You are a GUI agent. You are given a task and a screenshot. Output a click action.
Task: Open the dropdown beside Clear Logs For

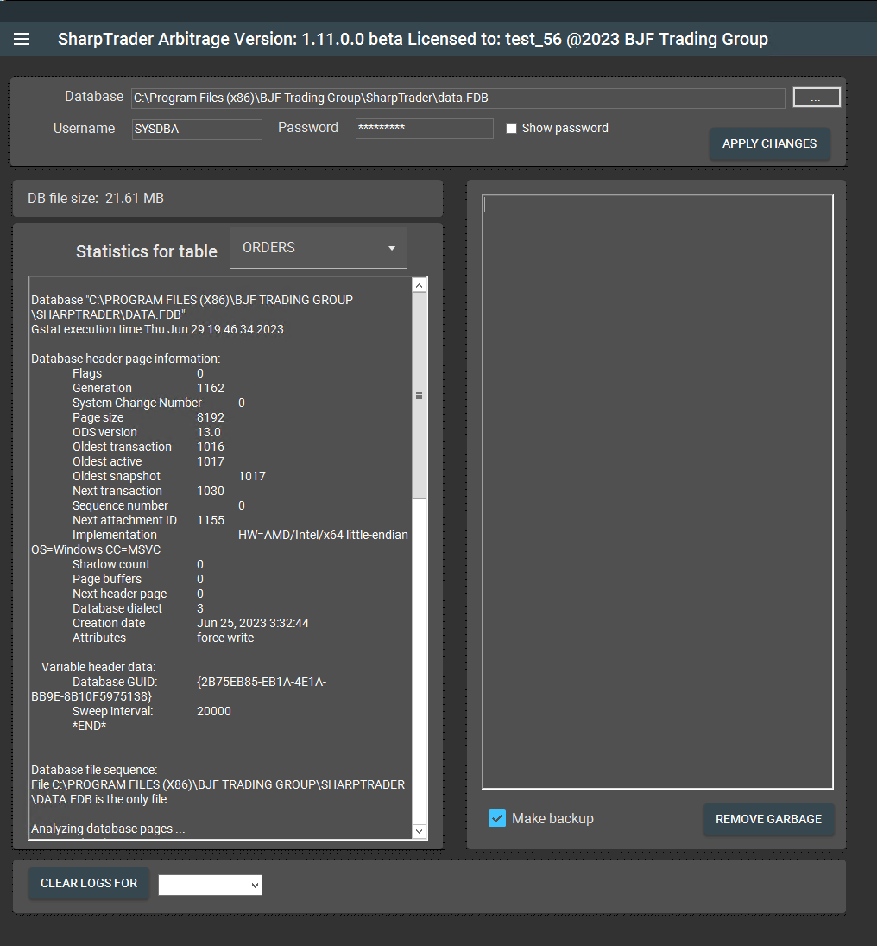pos(210,885)
